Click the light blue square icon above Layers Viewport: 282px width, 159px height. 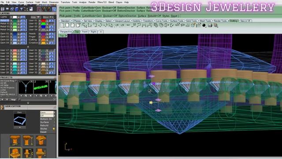pyautogui.click(x=54, y=9)
